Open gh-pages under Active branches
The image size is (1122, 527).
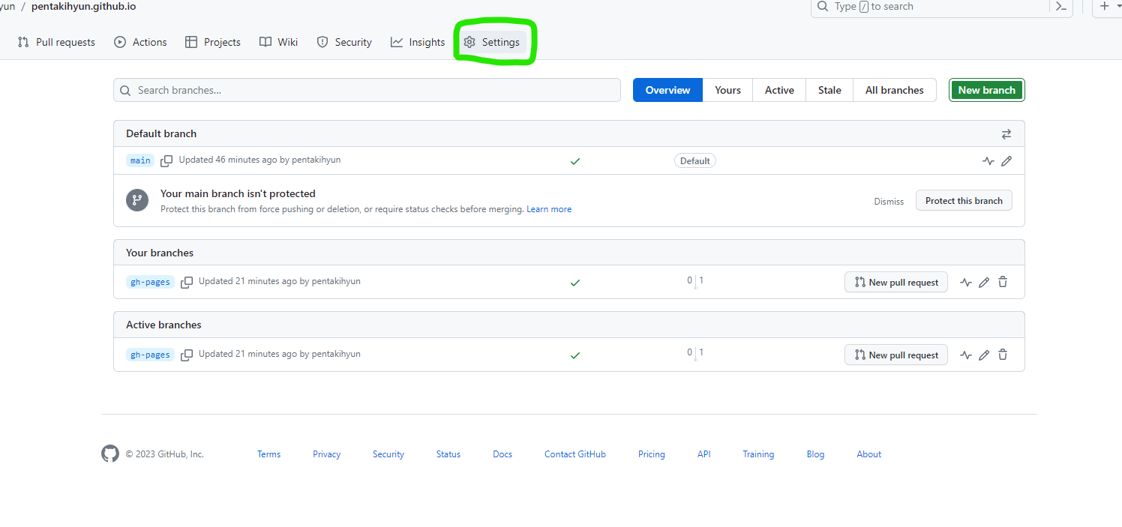(x=150, y=355)
